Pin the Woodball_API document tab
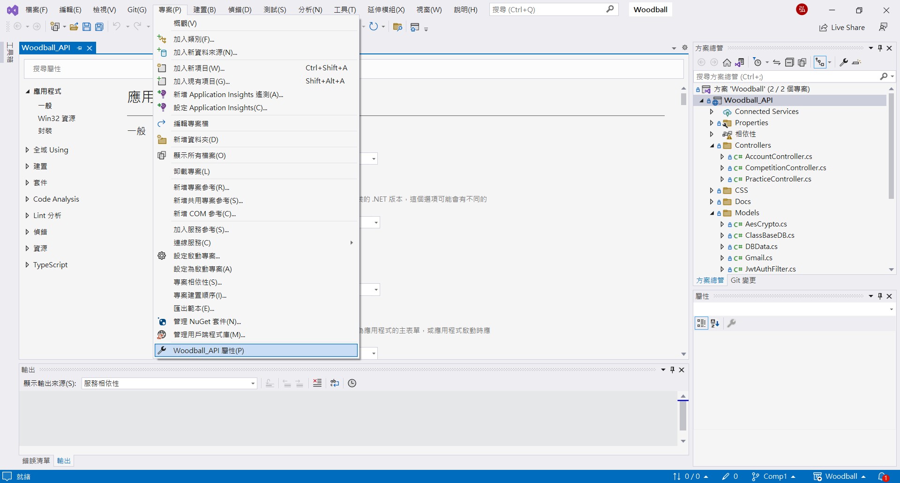Image resolution: width=900 pixels, height=483 pixels. (79, 48)
